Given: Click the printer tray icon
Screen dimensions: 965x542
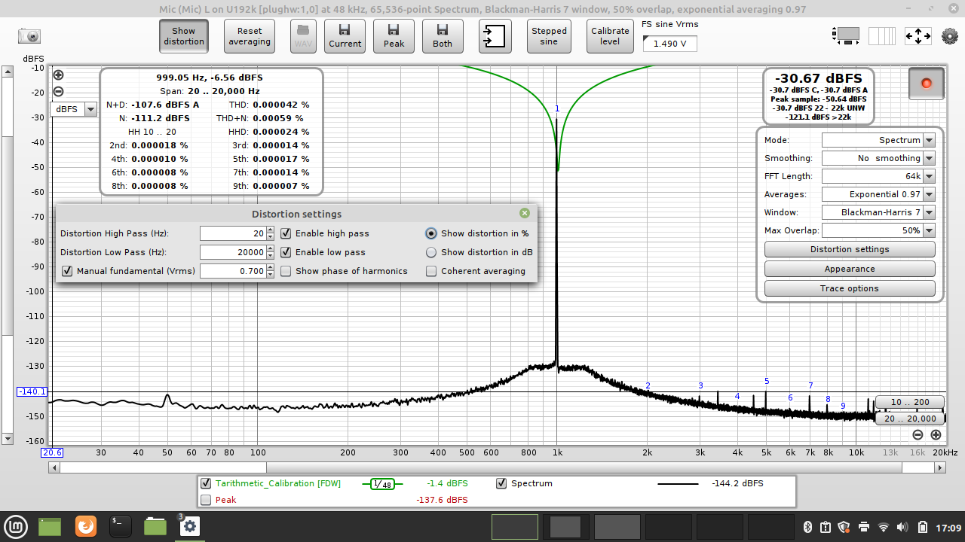Looking at the screenshot, I should coord(864,527).
